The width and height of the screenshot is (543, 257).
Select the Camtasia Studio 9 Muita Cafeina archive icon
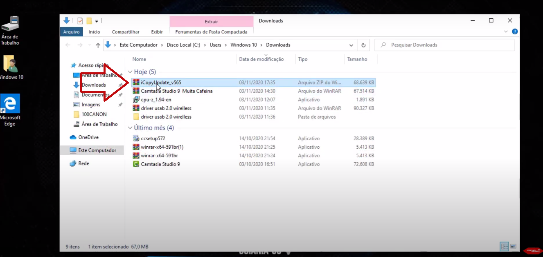point(136,91)
